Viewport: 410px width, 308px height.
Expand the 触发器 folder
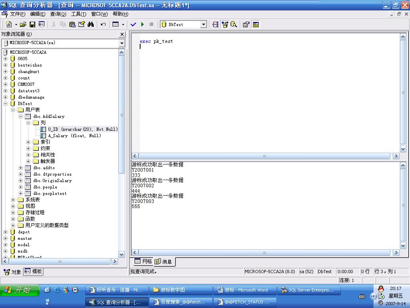[x=28, y=161]
